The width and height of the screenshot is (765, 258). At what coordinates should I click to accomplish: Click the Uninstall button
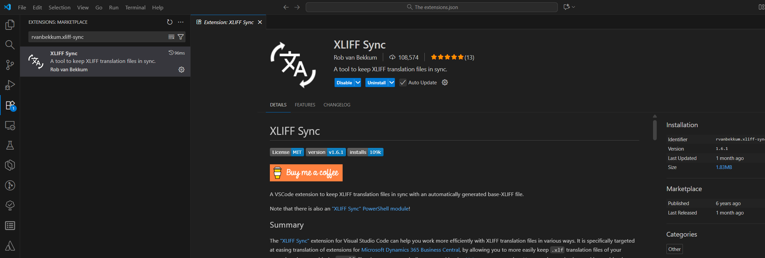376,83
